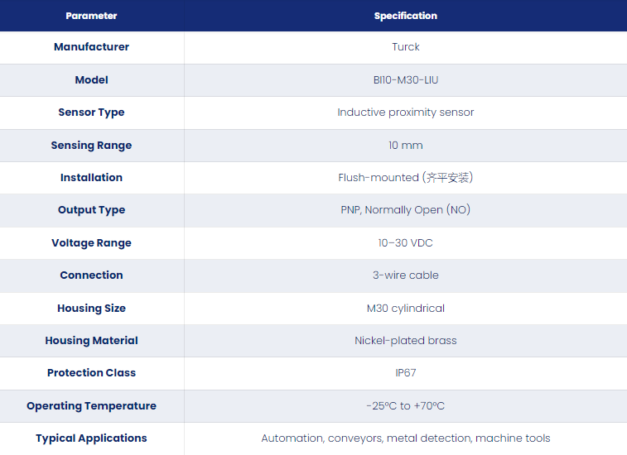Viewport: 627px width, 455px height.
Task: Click the IP67 protection class value
Action: click(406, 373)
